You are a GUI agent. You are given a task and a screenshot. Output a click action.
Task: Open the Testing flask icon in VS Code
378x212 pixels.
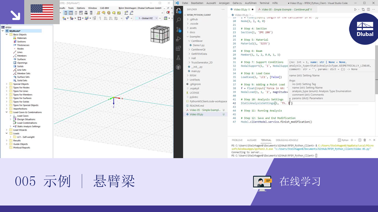(178, 58)
